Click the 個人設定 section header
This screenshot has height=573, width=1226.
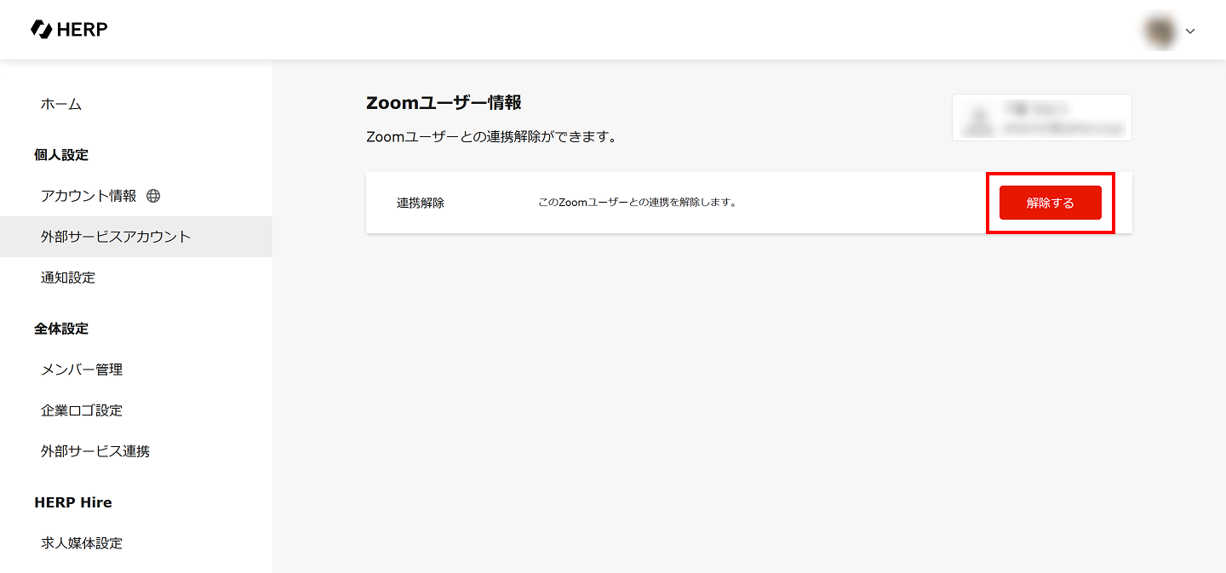tap(61, 155)
